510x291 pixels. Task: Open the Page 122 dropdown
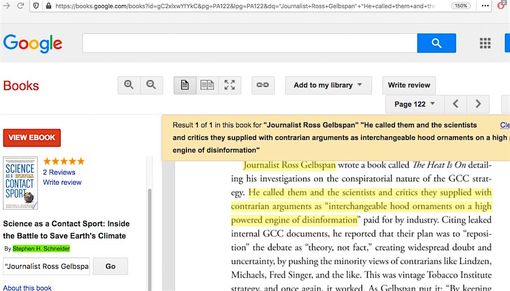415,104
